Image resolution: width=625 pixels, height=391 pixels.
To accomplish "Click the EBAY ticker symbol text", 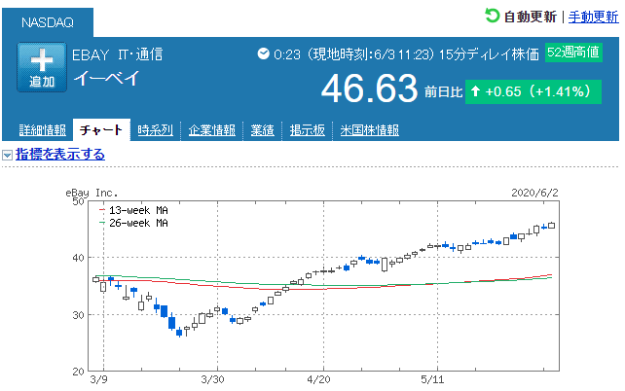I will click(x=91, y=54).
